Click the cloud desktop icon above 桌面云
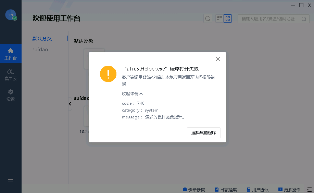The height and width of the screenshot is (193, 314). (x=11, y=72)
